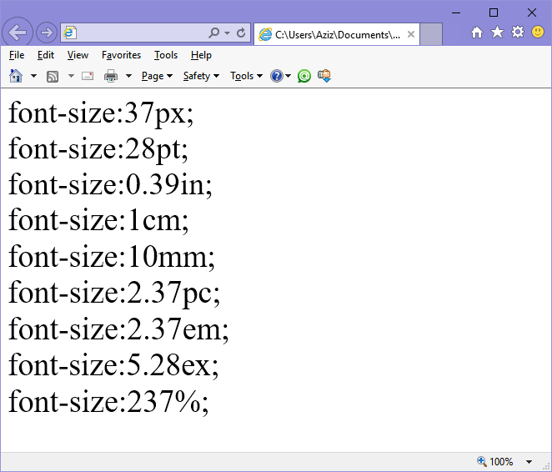Select the C:\Users\Aziz\Documents tab
This screenshot has height=472, width=552.
point(337,34)
